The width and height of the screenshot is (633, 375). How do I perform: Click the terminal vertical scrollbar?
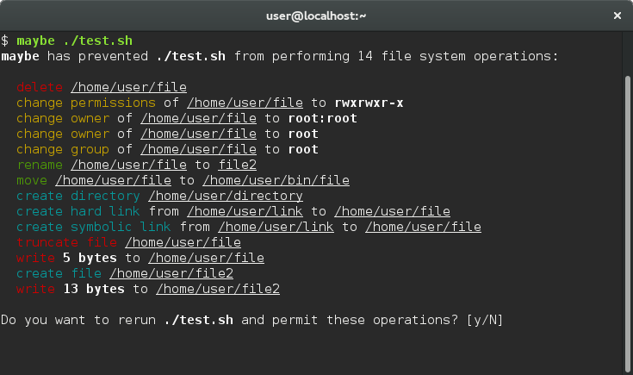[627, 224]
